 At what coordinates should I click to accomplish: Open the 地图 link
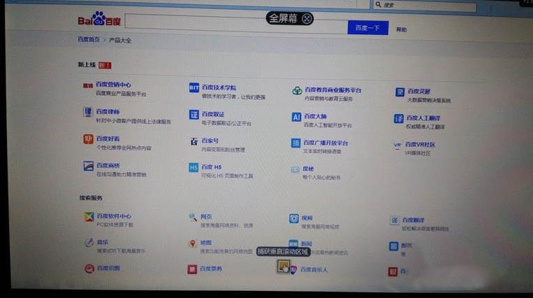(x=206, y=243)
